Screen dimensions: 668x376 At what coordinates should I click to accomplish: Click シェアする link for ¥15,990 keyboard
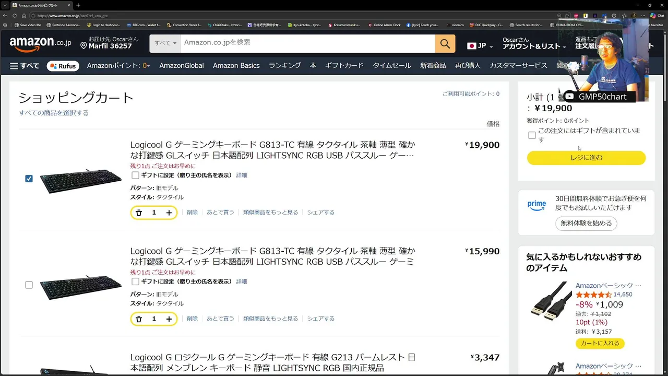321,319
